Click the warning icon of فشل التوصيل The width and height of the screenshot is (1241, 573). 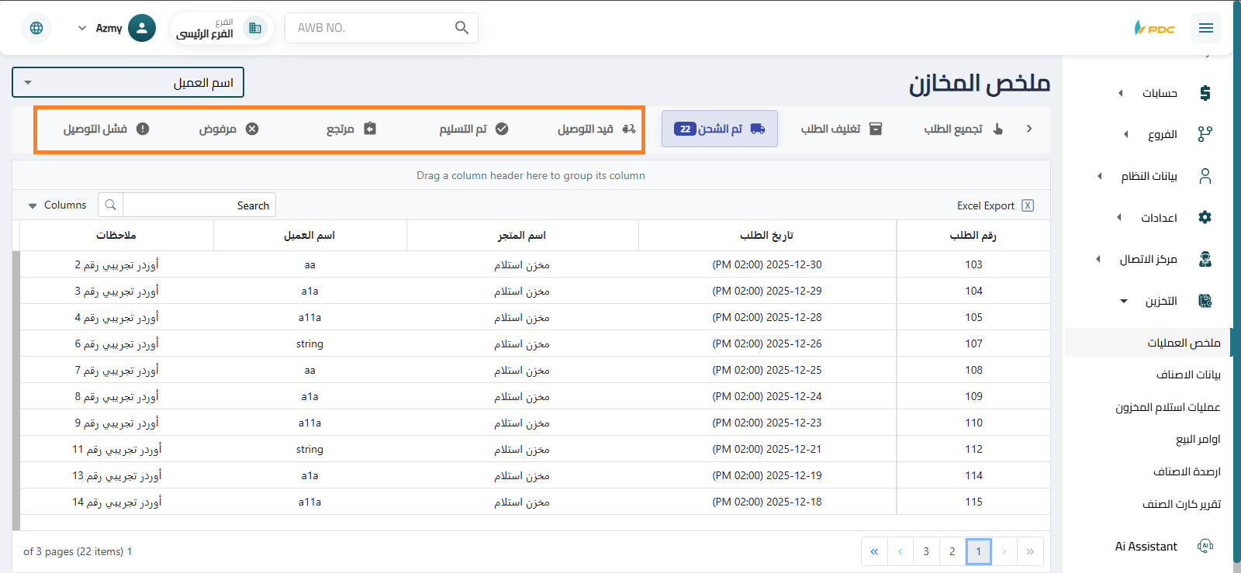(x=143, y=129)
